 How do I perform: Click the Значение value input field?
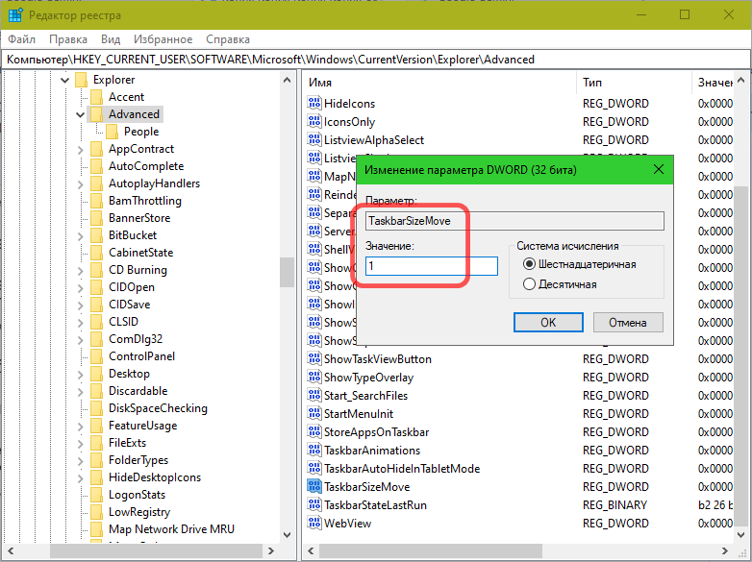(431, 266)
